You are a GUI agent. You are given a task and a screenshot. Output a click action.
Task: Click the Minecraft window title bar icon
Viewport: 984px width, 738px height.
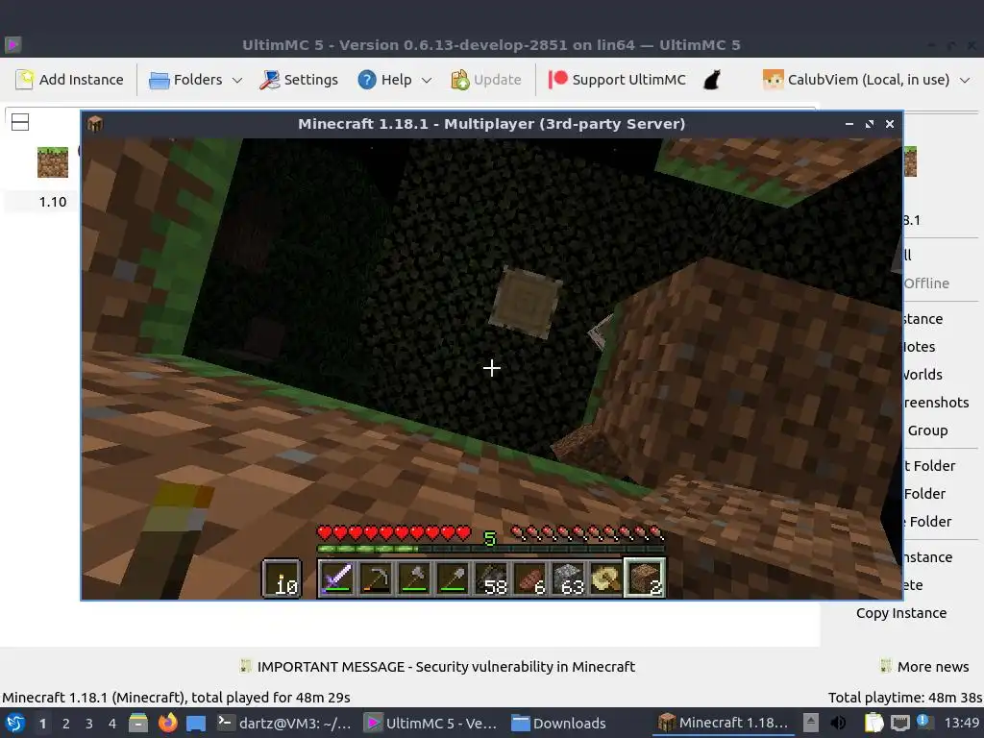(95, 124)
